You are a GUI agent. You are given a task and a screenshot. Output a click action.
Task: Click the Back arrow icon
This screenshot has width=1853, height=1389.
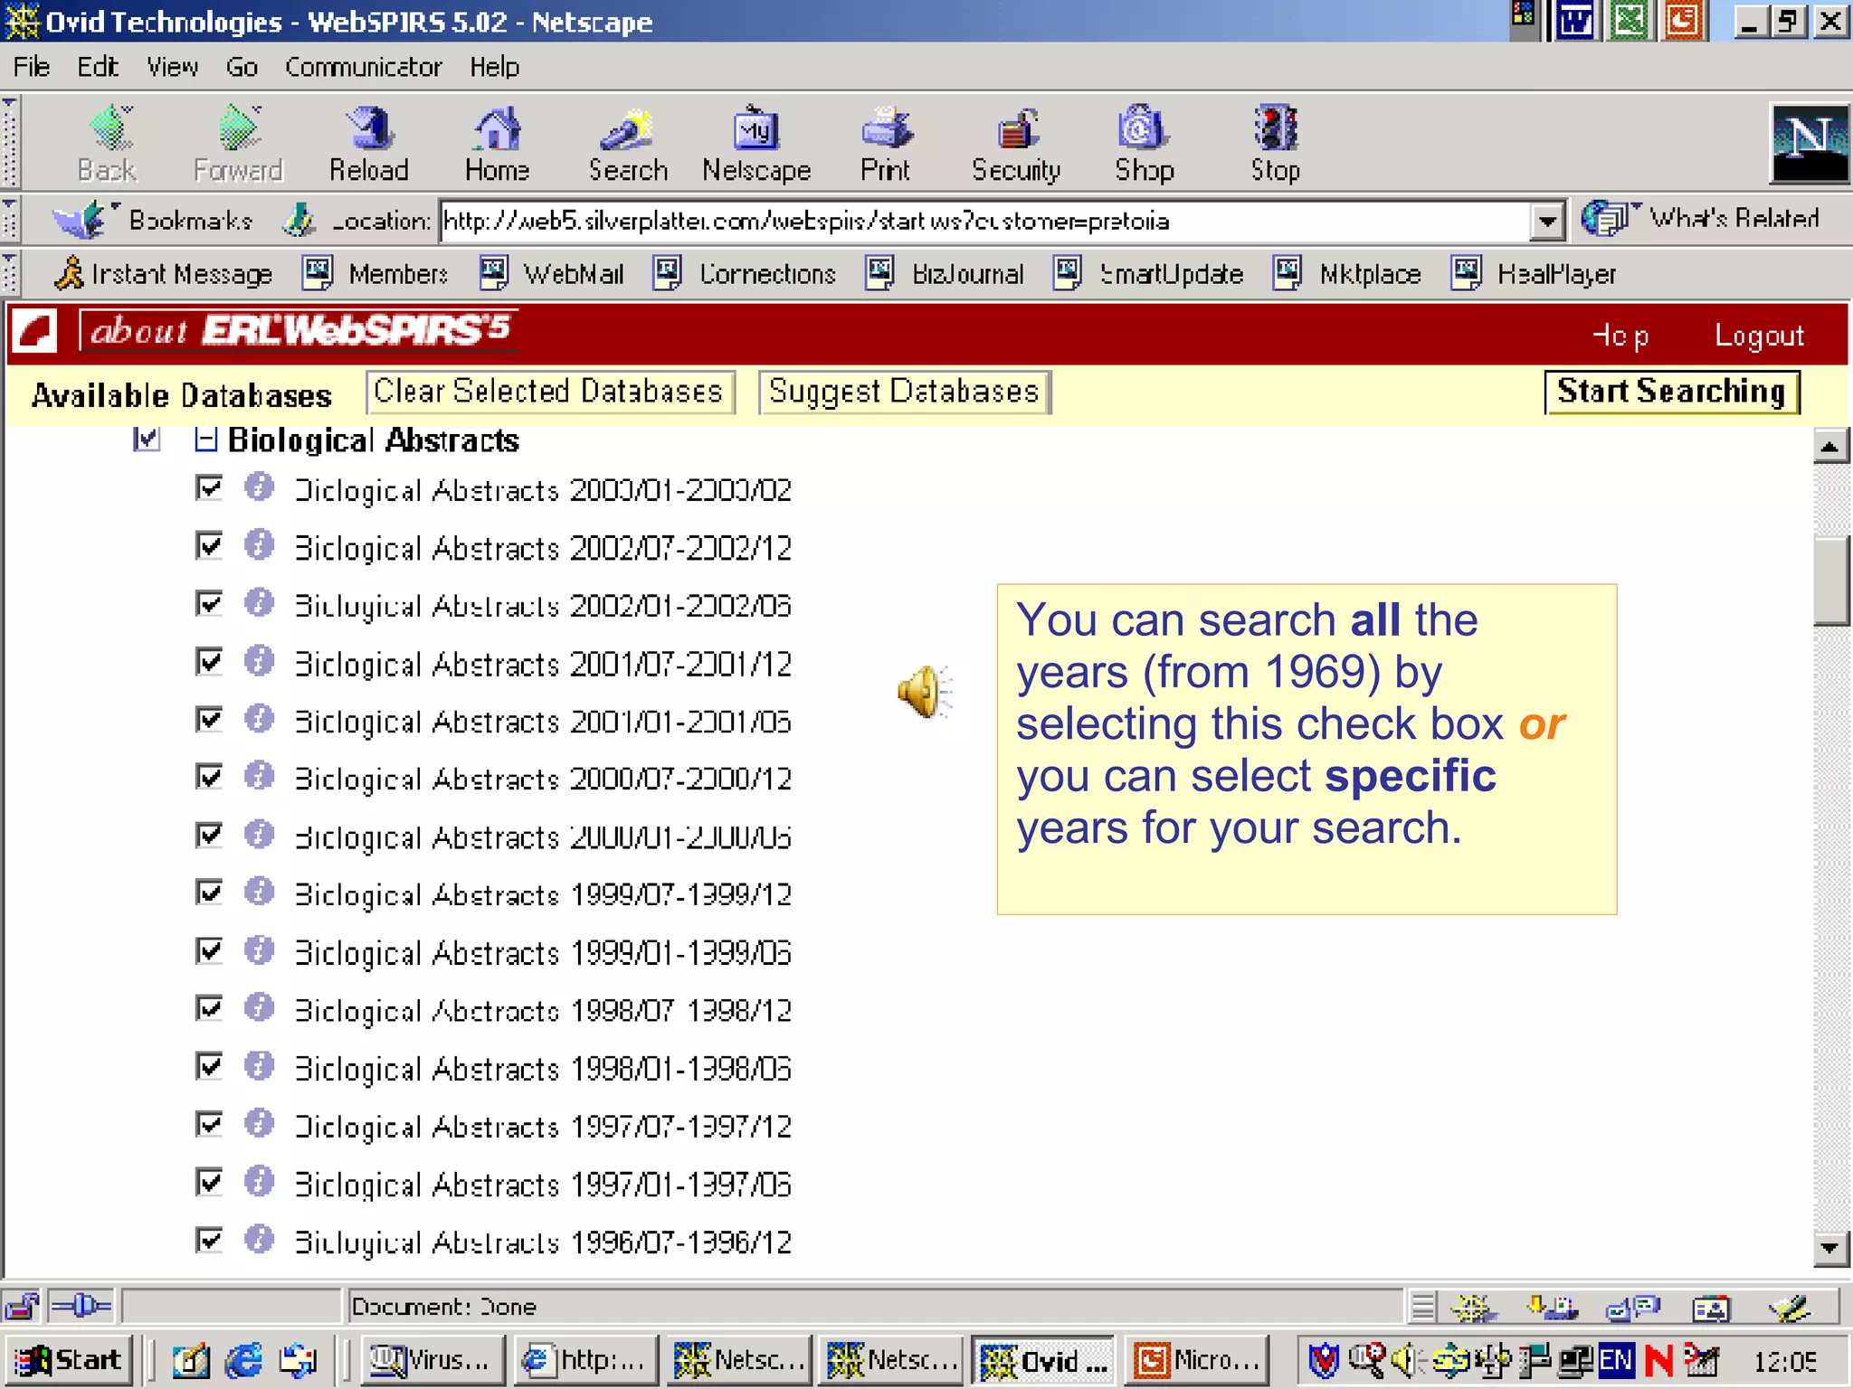(x=110, y=129)
